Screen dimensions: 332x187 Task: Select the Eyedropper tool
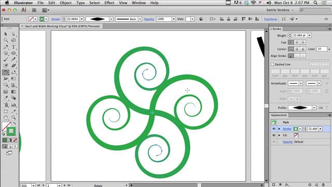[6, 98]
